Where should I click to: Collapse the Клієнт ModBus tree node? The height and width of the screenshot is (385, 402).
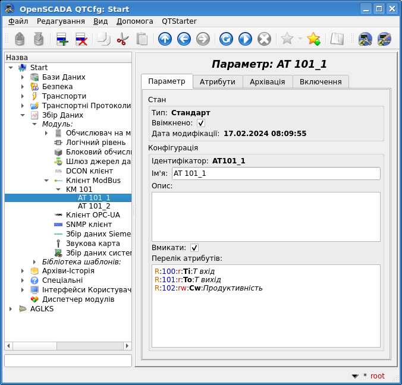(46, 180)
